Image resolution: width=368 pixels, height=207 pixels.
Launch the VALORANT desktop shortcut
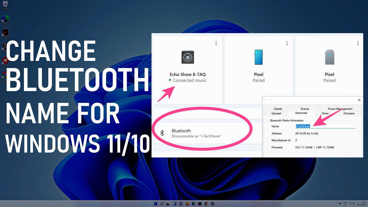click(x=5, y=33)
